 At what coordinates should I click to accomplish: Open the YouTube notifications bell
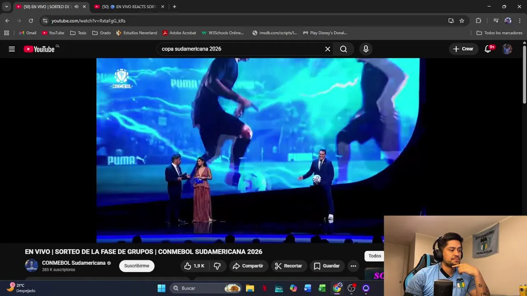(x=488, y=49)
